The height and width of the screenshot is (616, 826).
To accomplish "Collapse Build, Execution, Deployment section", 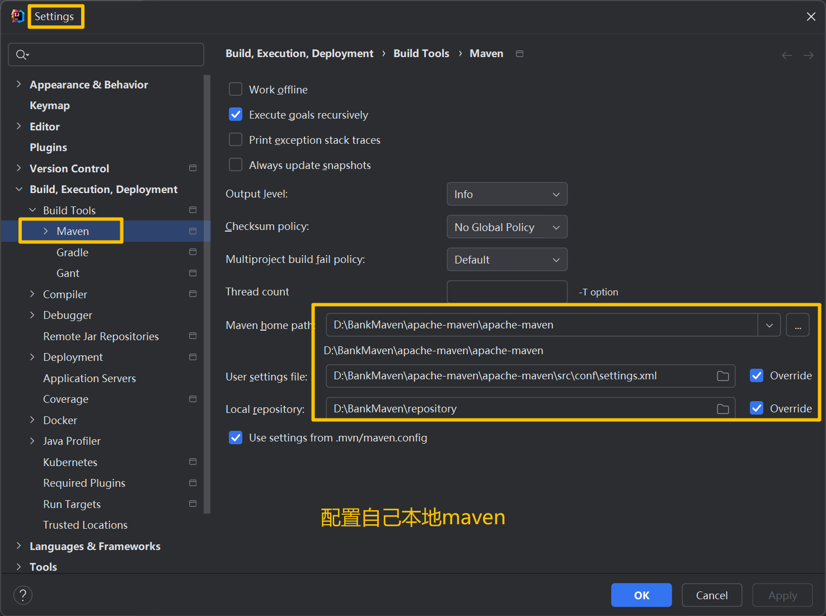I will click(18, 189).
